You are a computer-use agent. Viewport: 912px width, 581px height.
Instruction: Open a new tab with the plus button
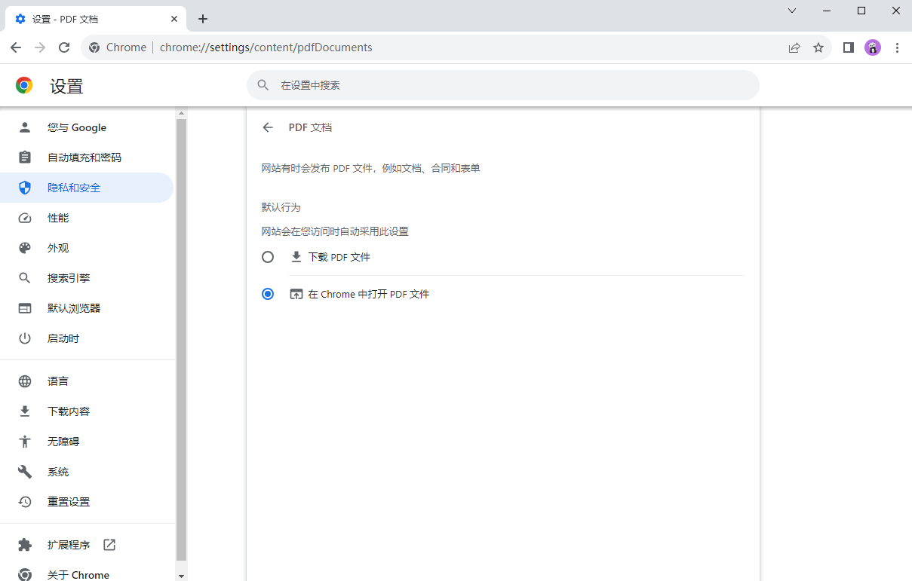[x=203, y=19]
